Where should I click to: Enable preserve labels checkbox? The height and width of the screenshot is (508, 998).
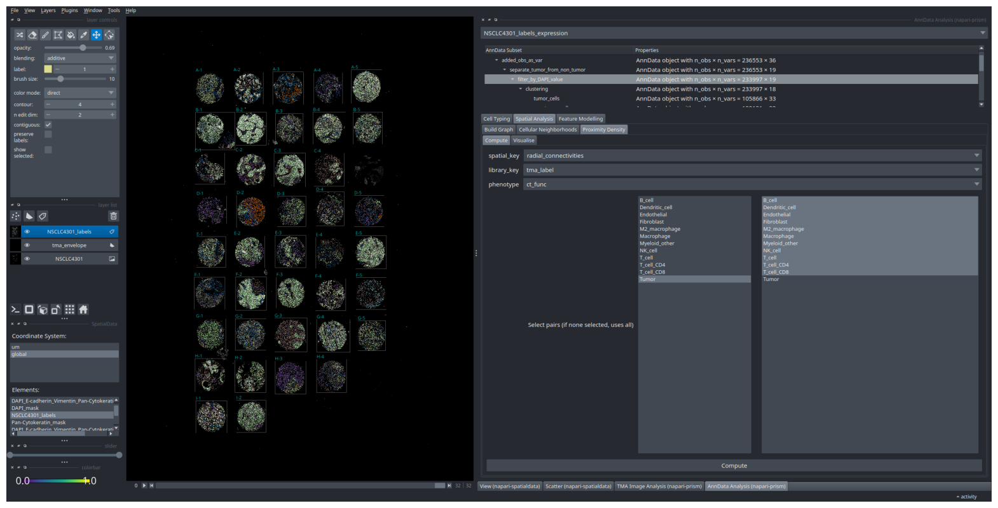pyautogui.click(x=48, y=134)
